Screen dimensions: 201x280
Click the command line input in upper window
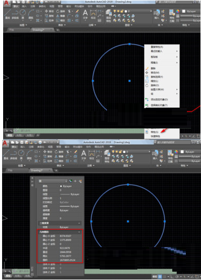(78, 131)
